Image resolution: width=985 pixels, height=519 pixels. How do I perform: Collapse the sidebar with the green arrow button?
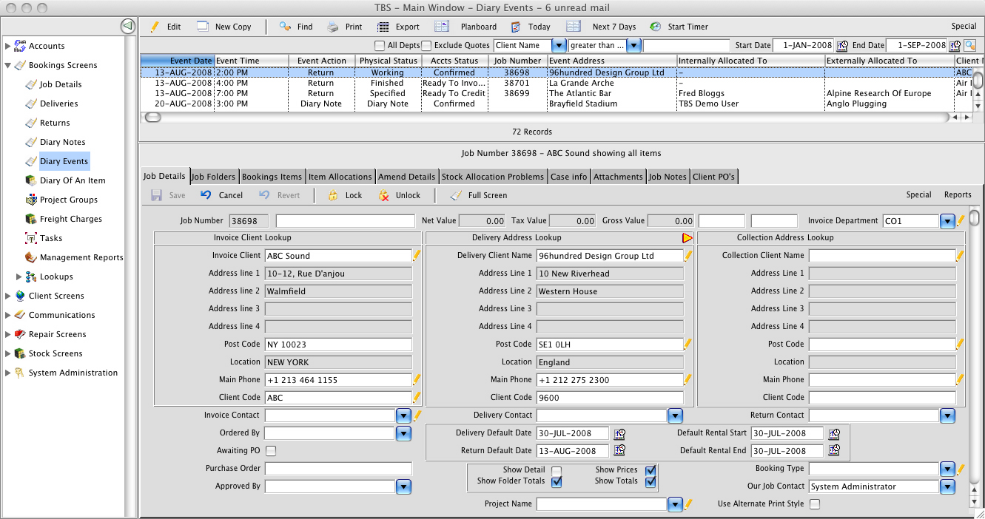128,27
